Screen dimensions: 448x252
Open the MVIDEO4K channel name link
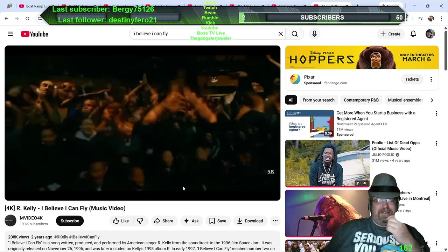[31, 218]
